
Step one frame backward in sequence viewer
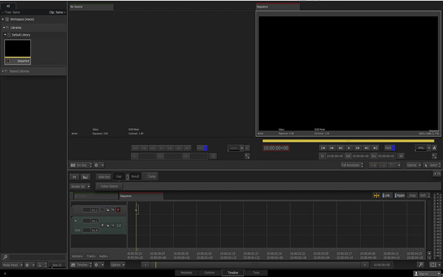point(341,148)
